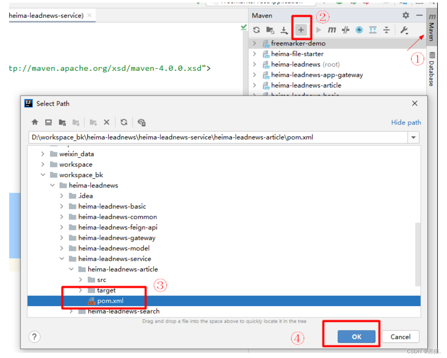The width and height of the screenshot is (447, 358).
Task: Click Hide path link
Action: pos(406,123)
